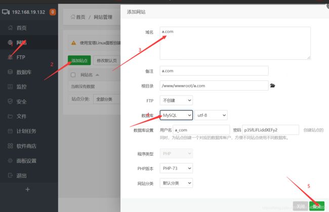This screenshot has width=329, height=212.
Task: Open 安全 in the sidebar menu
Action: pos(21,102)
